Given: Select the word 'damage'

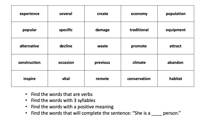Looking at the screenshot, I should 102,30.
